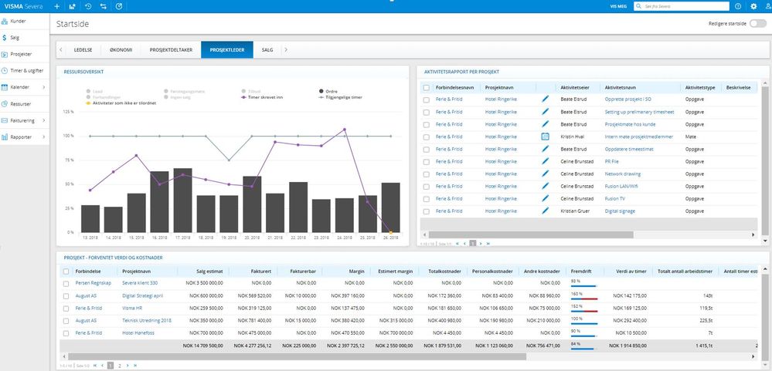This screenshot has width=772, height=371.
Task: Check the select-all box in Aktivitetsrapport header
Action: point(427,87)
